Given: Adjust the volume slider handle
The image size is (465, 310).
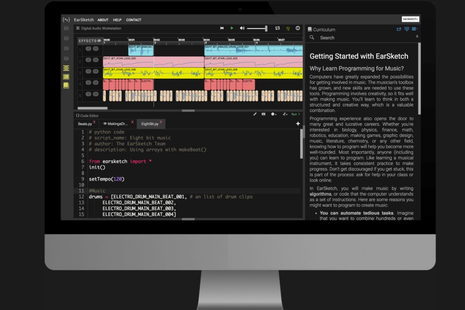Looking at the screenshot, I should click(266, 28).
